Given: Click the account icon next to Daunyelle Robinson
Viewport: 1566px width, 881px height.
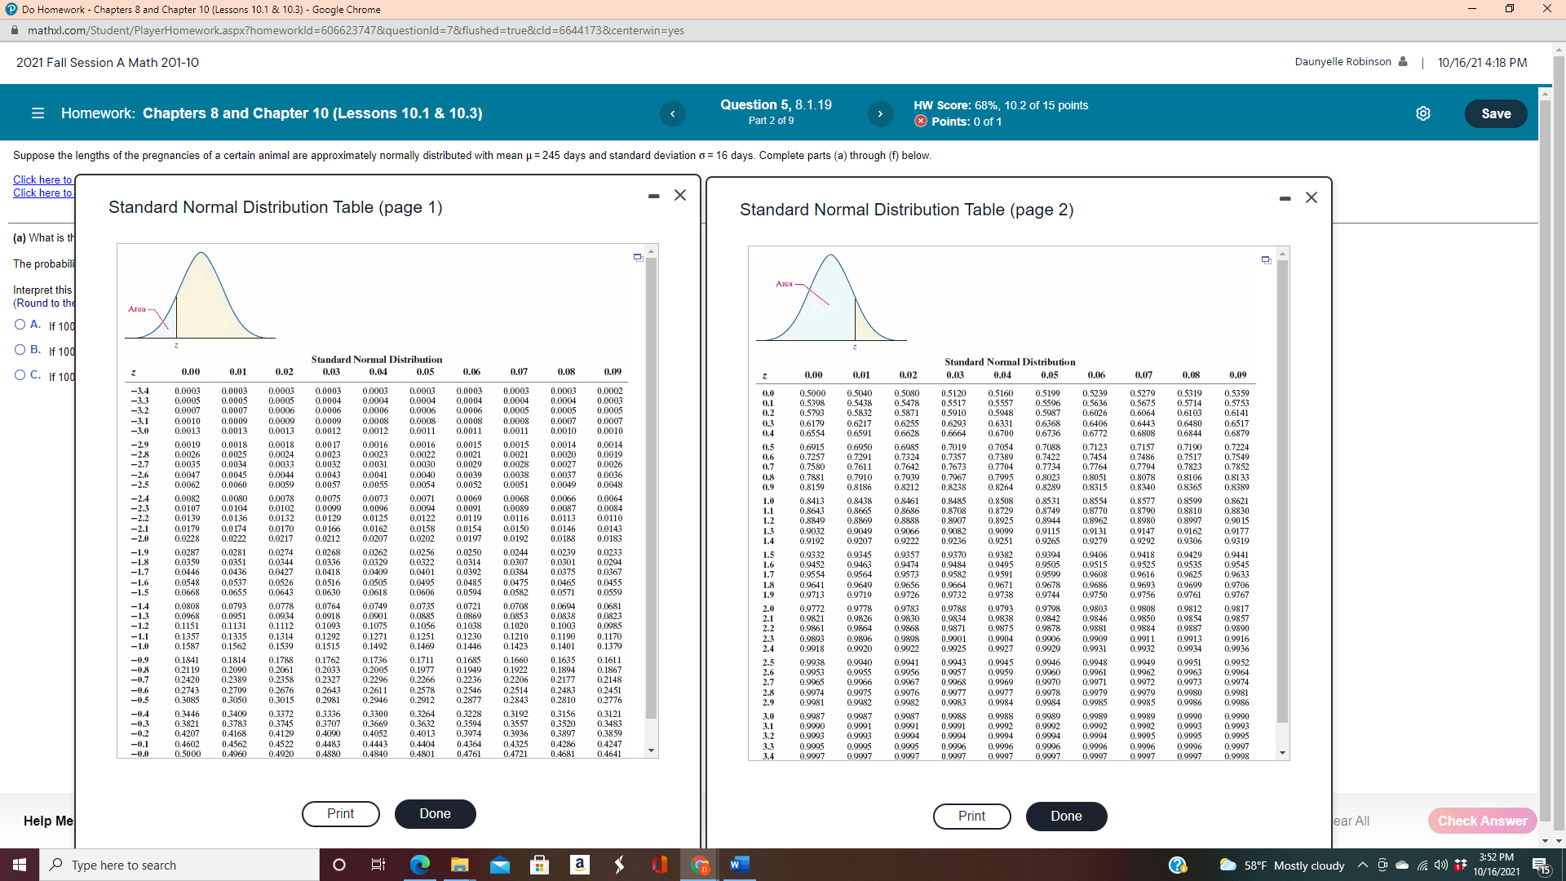Looking at the screenshot, I should (1405, 61).
